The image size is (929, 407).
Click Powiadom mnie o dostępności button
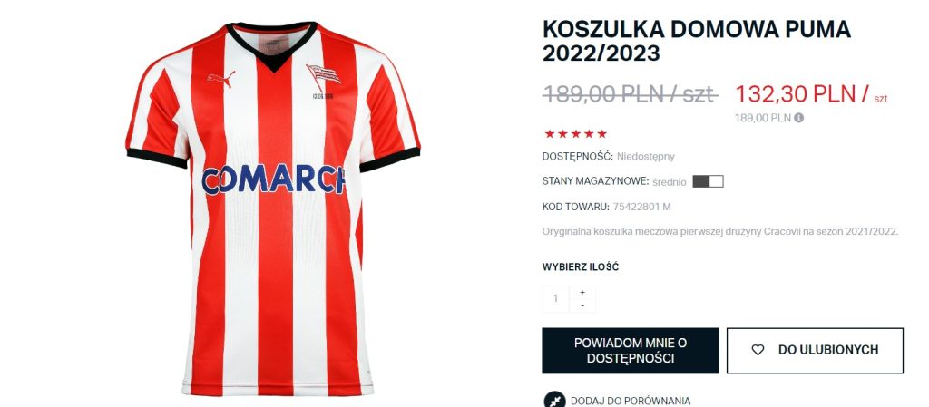pyautogui.click(x=631, y=350)
